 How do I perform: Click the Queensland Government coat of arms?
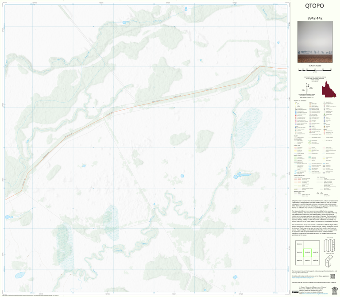(335, 290)
